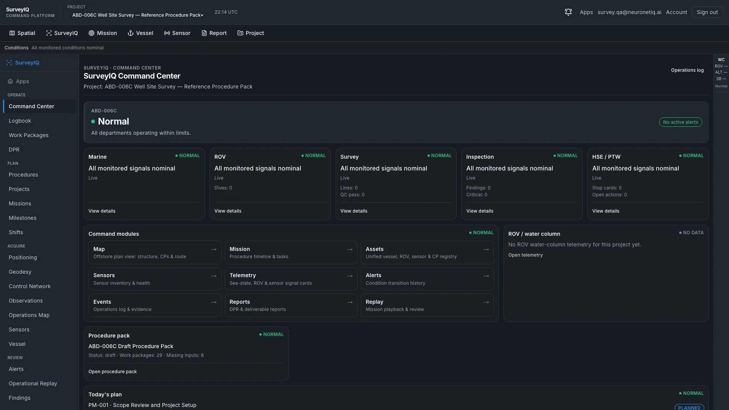Click the Sign out button

click(707, 12)
